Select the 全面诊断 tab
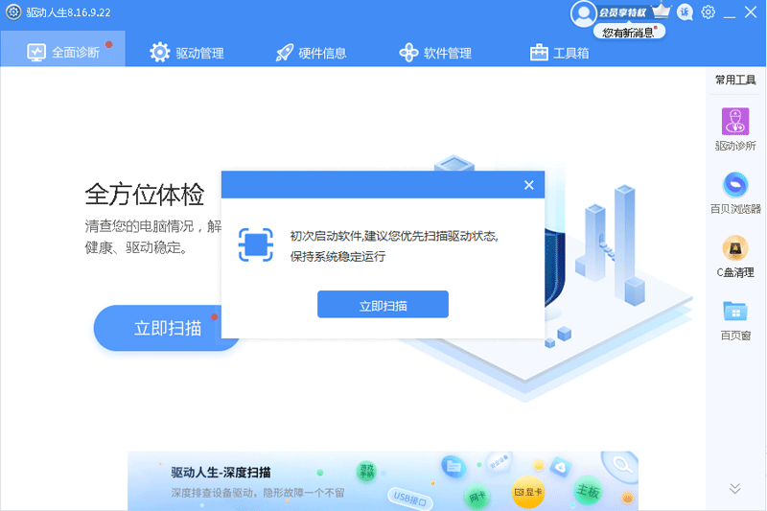Image resolution: width=767 pixels, height=511 pixels. 63,52
